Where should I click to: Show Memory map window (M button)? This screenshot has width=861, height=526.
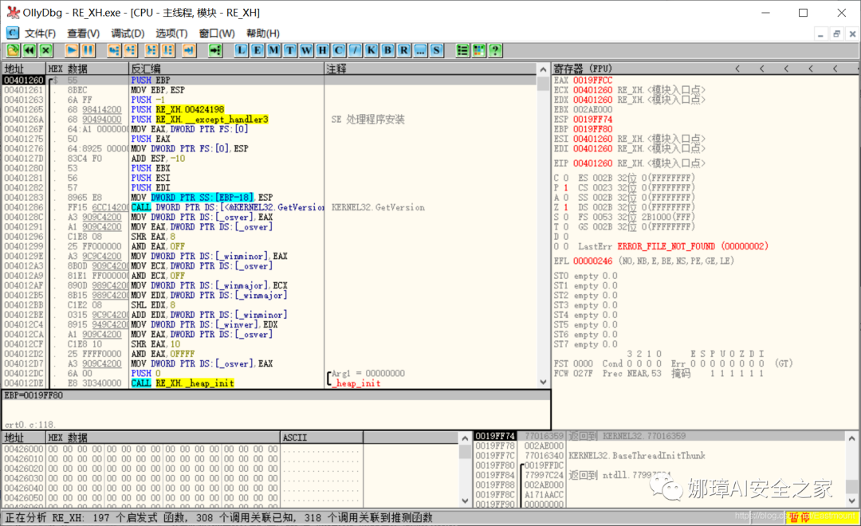pos(273,50)
